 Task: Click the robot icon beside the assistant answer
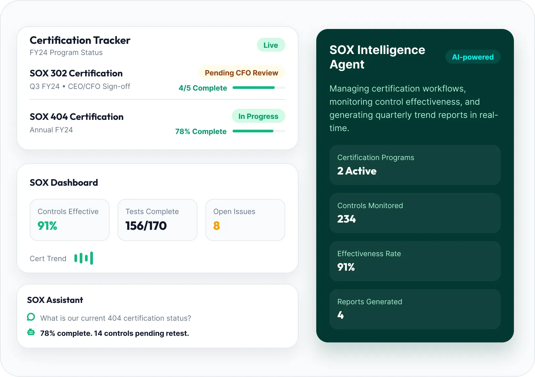31,332
